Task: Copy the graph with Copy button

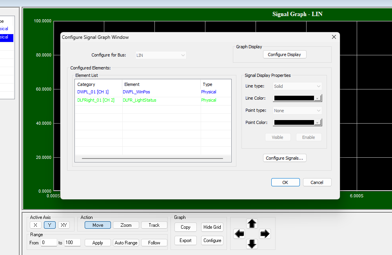Action: coord(185,227)
